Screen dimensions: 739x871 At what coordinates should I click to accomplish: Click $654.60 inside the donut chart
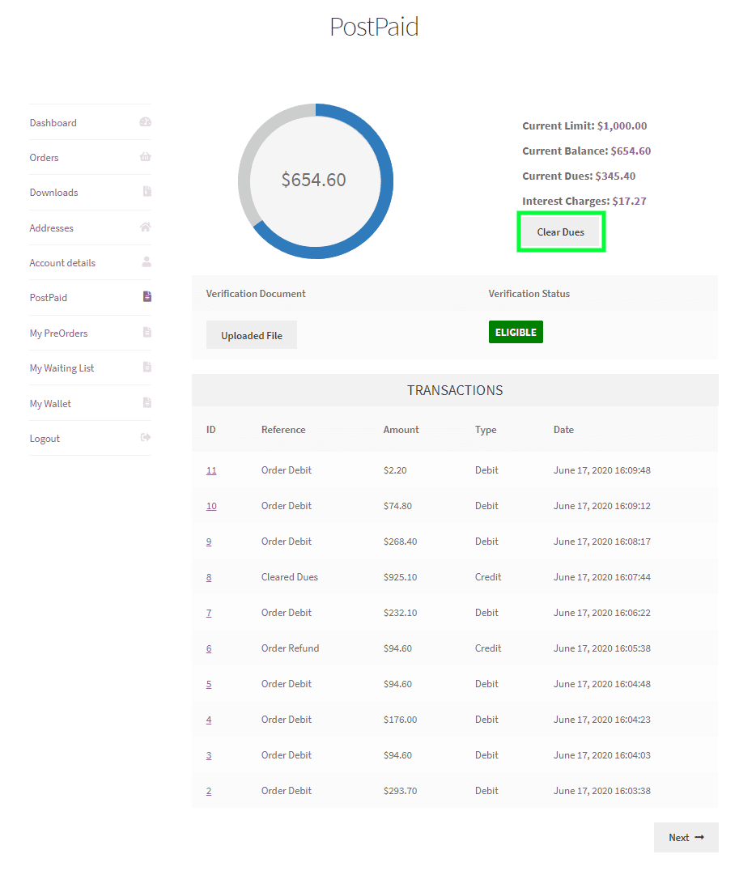[313, 180]
